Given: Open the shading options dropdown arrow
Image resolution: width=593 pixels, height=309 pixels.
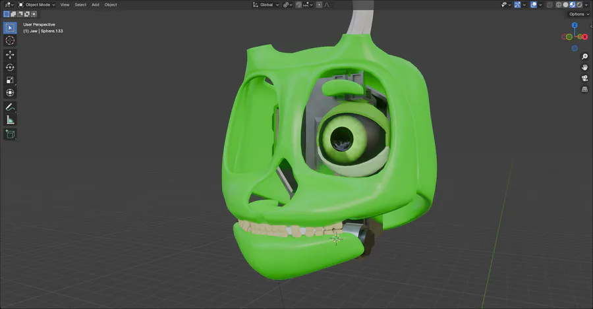Looking at the screenshot, I should point(586,5).
